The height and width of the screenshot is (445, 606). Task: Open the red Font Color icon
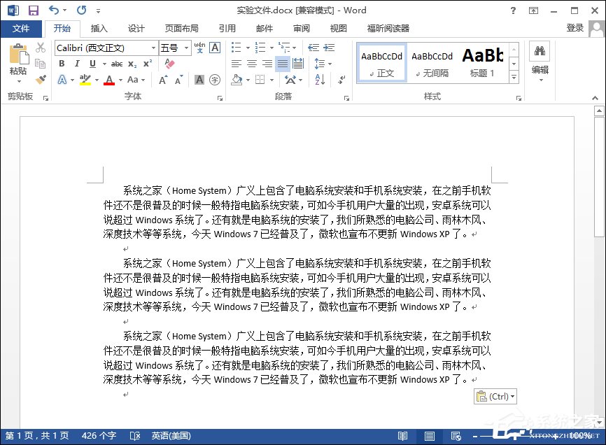(110, 80)
